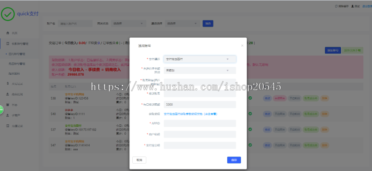Image resolution: width=372 pixels, height=171 pixels.
Task: Click the green floating badge at left edge
Action: pos(1,109)
